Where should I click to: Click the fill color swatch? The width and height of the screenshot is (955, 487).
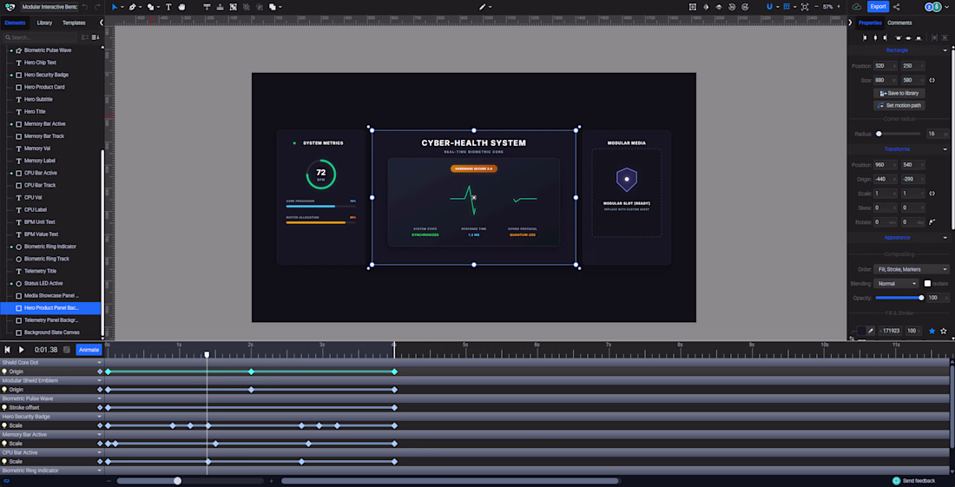pyautogui.click(x=862, y=331)
